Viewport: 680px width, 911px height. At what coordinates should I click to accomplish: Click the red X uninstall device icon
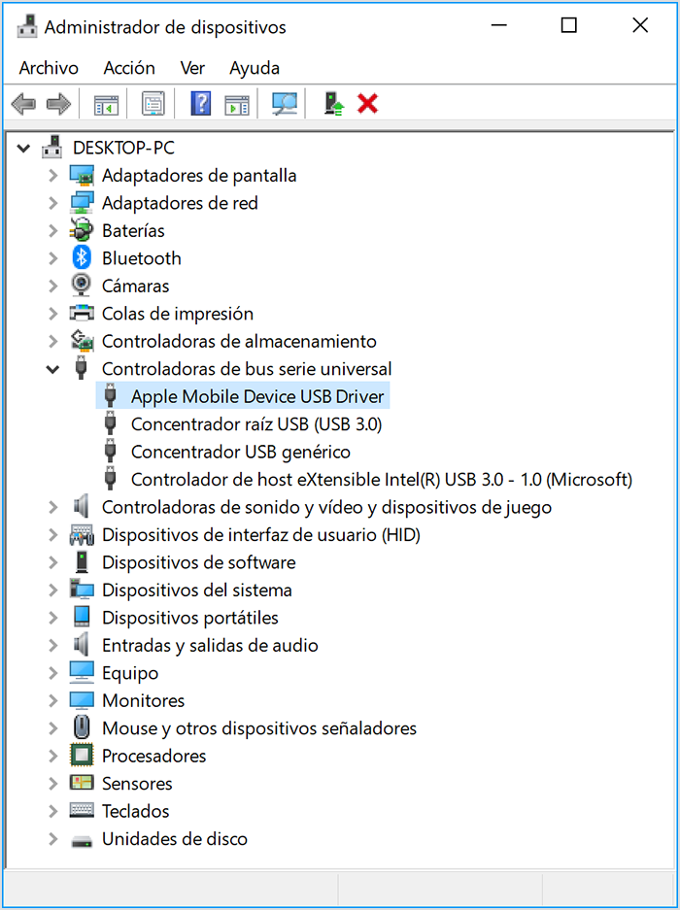coord(367,103)
